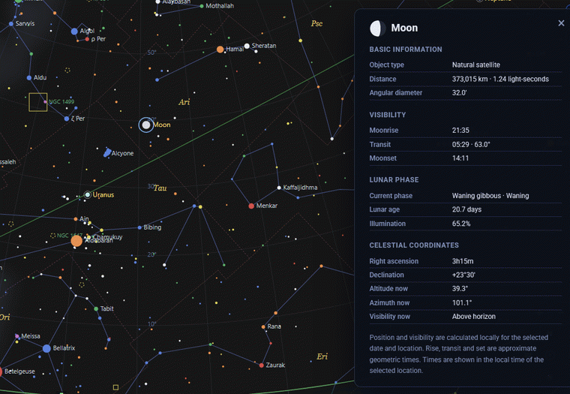Click the VISIBILITY section heading
This screenshot has width=570, height=394.
click(388, 115)
